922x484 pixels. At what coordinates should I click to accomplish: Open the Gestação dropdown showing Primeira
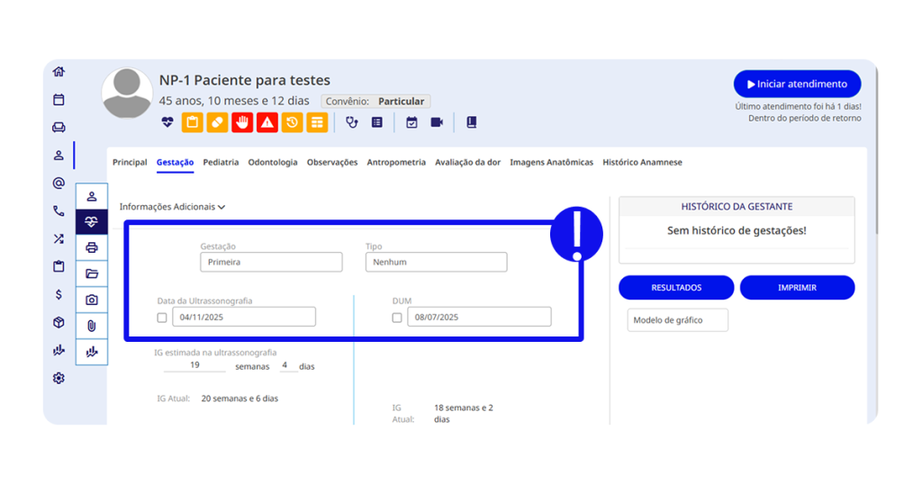pos(271,263)
